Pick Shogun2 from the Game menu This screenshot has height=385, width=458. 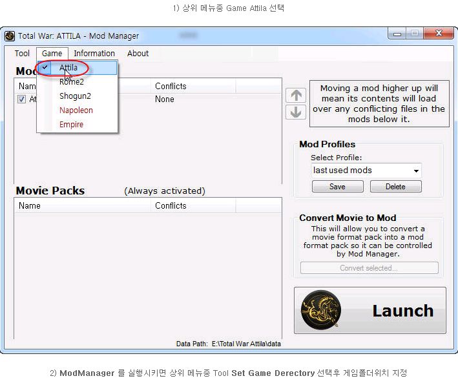pyautogui.click(x=77, y=96)
